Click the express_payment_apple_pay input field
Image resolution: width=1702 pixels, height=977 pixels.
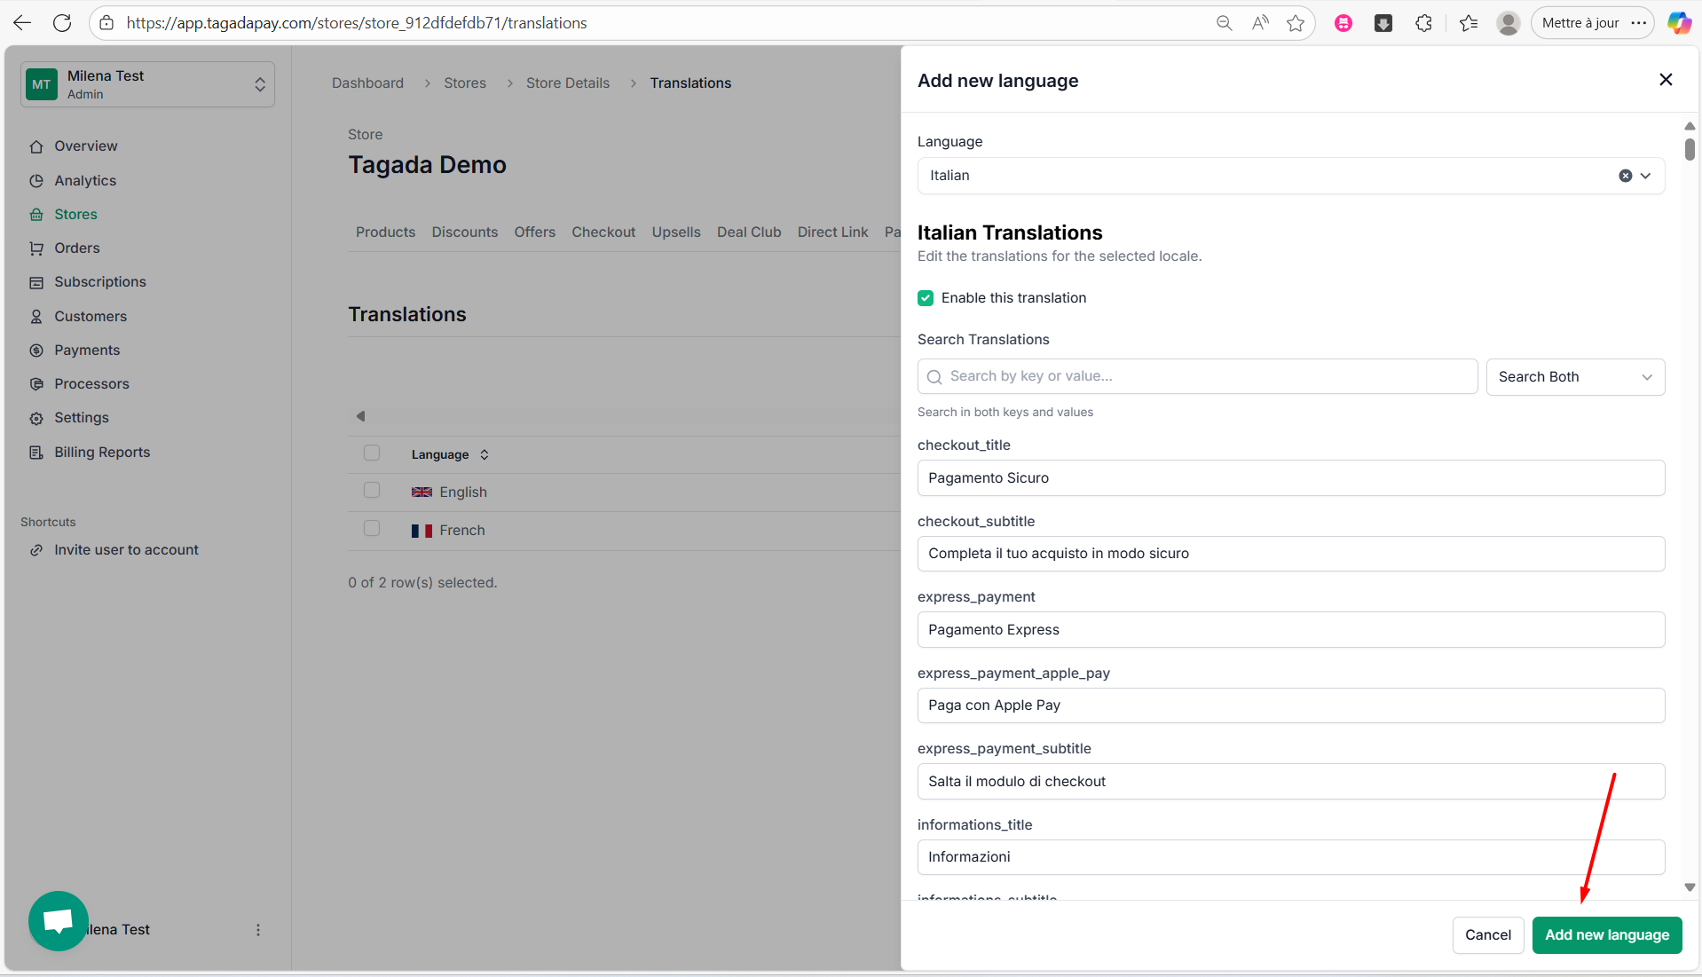click(x=1290, y=705)
